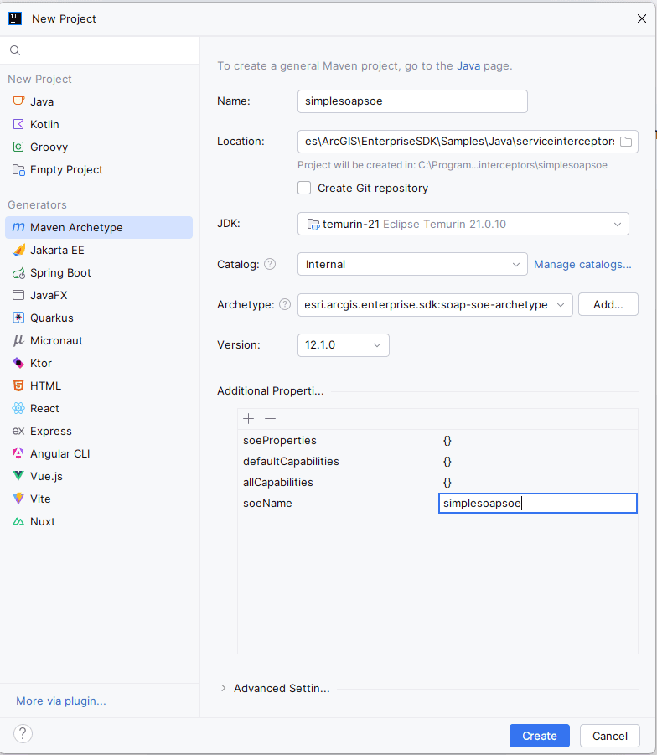Choose the Spring Boot generator
This screenshot has width=657, height=755.
pos(99,272)
